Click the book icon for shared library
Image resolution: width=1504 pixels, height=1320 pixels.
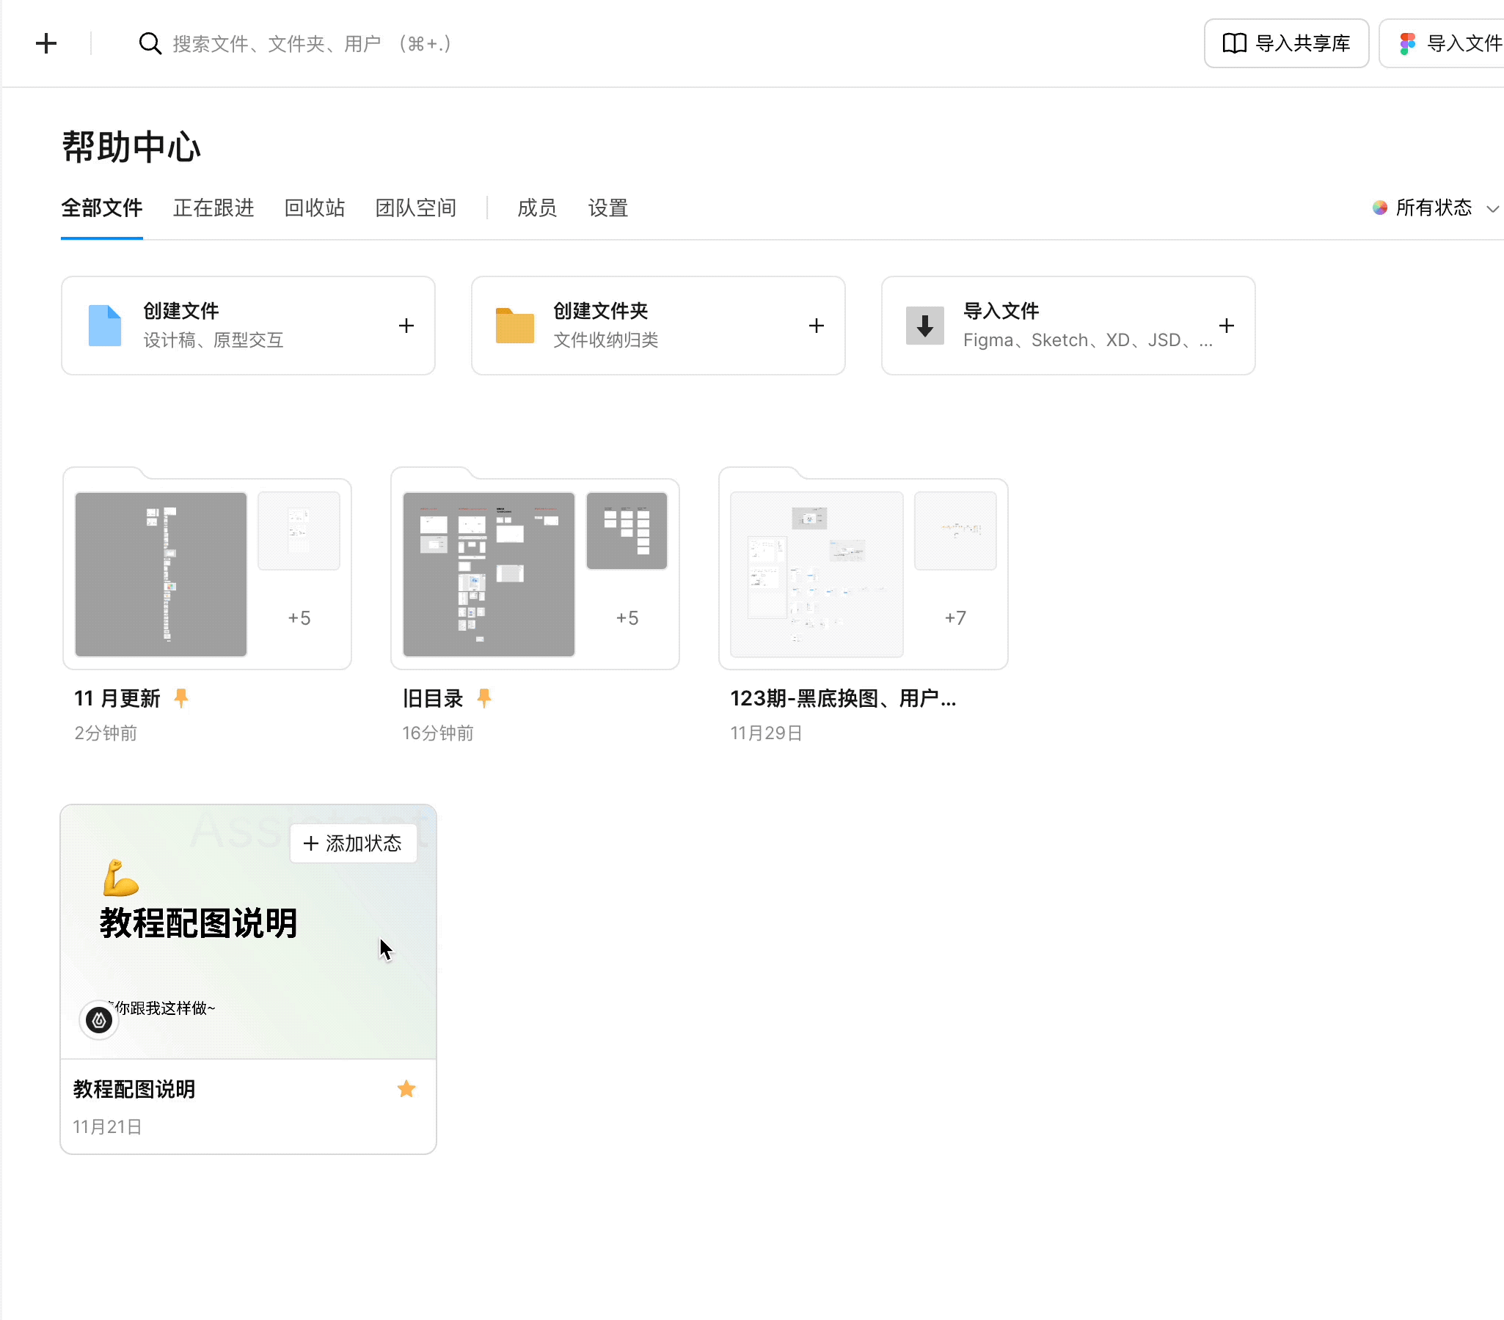(1234, 43)
